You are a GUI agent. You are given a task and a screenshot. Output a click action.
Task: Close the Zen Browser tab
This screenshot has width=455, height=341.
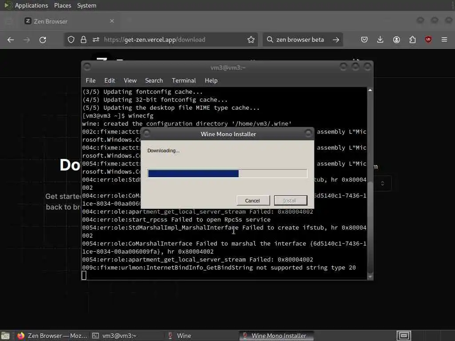point(112,21)
